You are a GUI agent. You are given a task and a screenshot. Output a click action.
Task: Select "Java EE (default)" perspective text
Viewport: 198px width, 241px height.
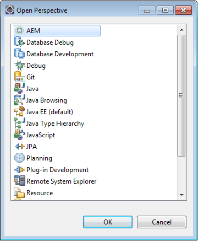pyautogui.click(x=50, y=112)
